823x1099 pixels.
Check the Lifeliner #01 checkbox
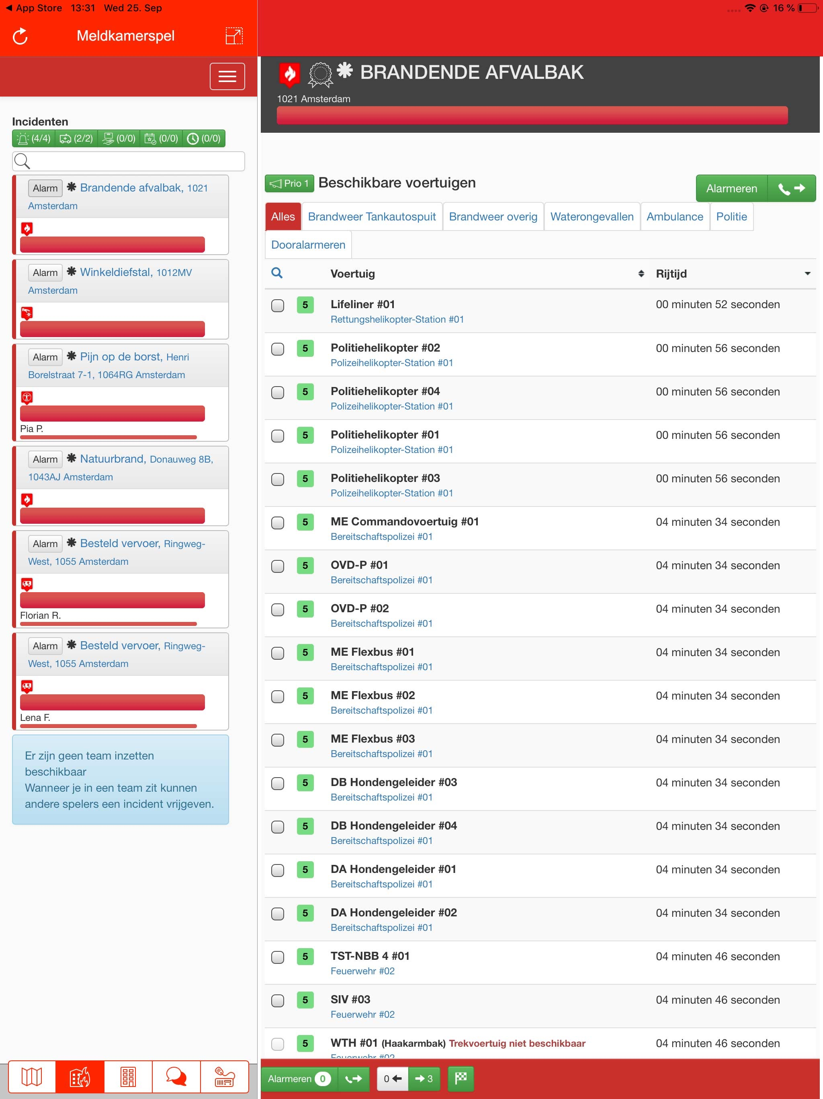click(x=278, y=305)
